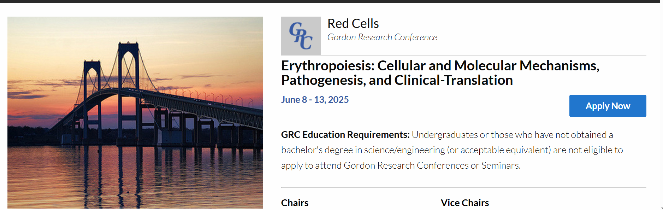Select the Vice Chairs section heading

pos(465,203)
